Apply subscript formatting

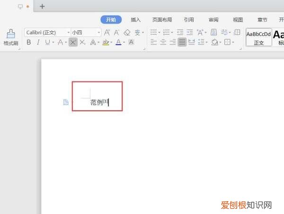[82, 43]
